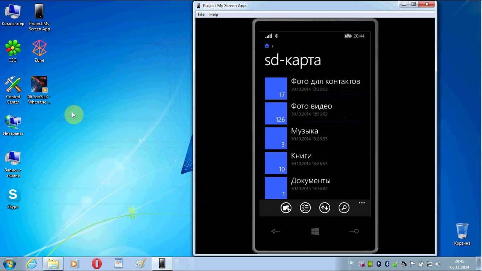The image size is (482, 271).
Task: Open the taskbar clock showing 20:45
Action: pyautogui.click(x=459, y=264)
